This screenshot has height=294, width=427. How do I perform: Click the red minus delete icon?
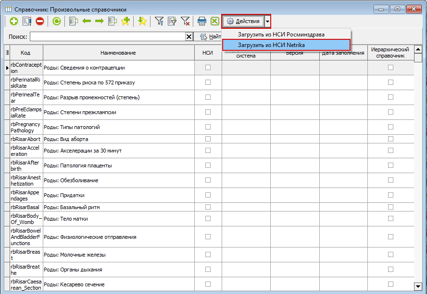(40, 21)
